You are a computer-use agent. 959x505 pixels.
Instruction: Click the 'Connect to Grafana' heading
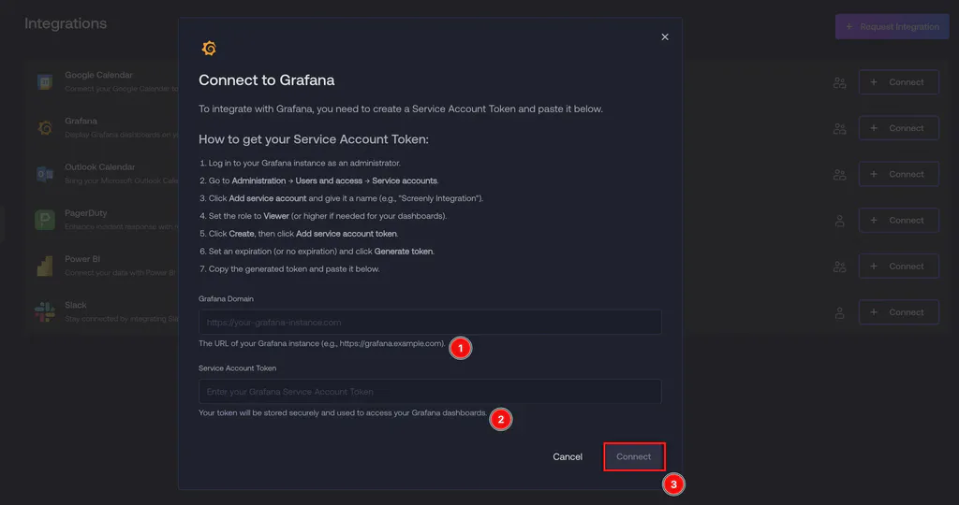pos(267,80)
